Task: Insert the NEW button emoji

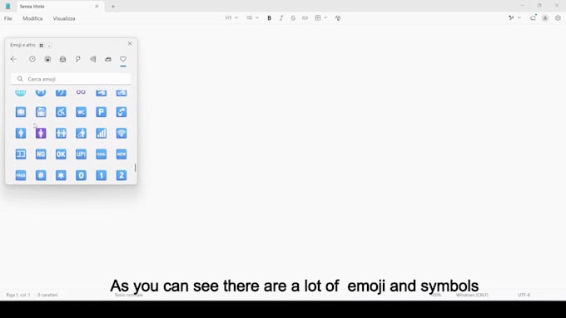Action: [x=122, y=154]
